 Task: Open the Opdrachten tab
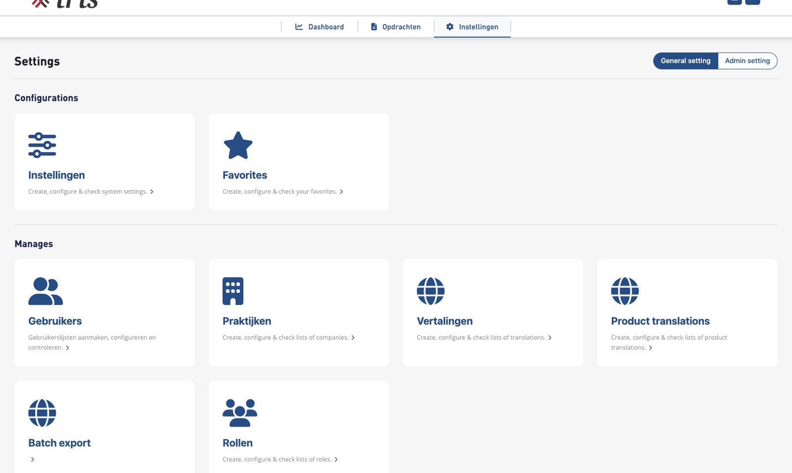[x=396, y=27]
